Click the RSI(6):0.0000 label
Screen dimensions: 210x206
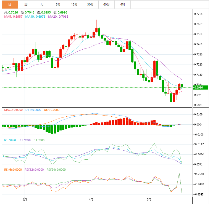[x=13, y=170]
